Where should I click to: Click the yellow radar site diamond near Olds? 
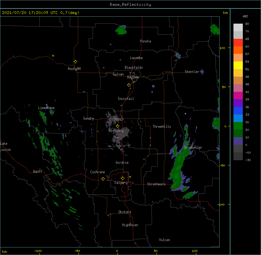tap(117, 126)
